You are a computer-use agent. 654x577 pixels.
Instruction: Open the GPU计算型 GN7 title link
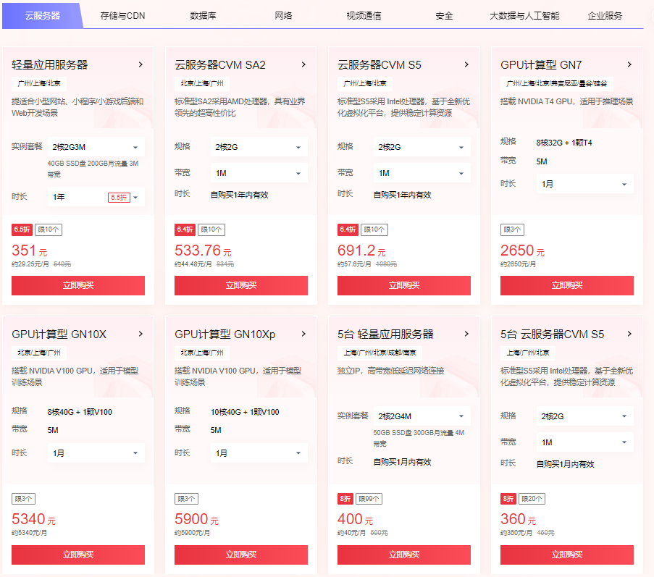point(541,64)
